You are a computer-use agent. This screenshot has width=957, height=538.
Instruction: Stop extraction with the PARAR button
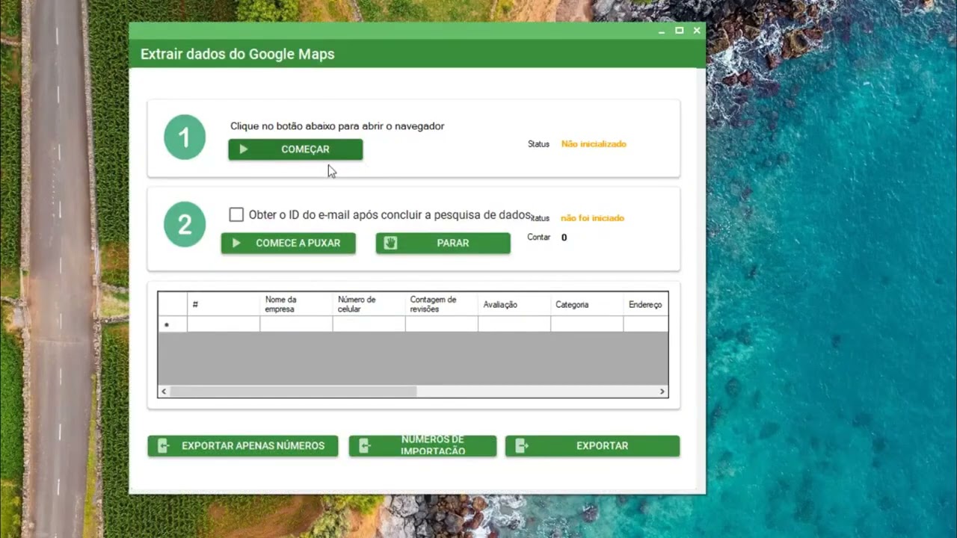[x=443, y=243]
